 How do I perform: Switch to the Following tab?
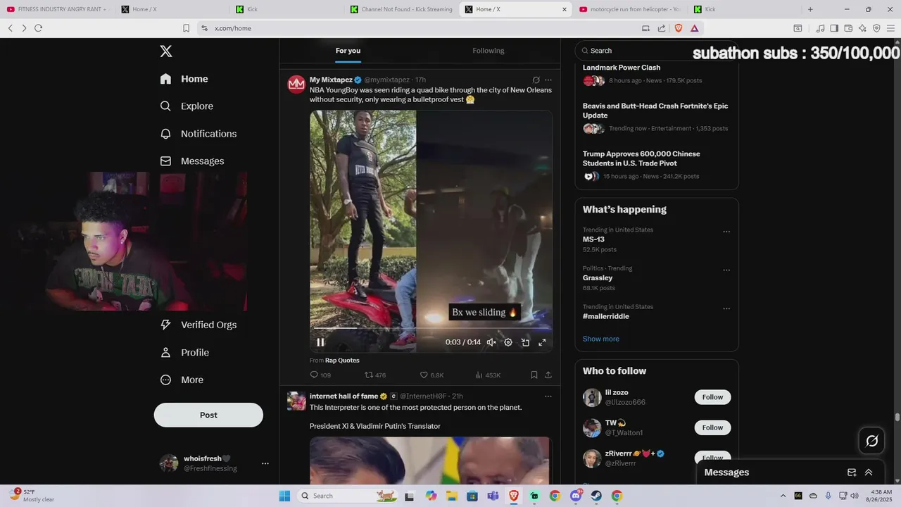pos(489,51)
